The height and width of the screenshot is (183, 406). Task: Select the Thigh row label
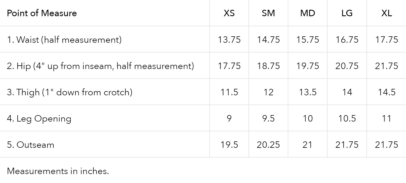tap(69, 92)
